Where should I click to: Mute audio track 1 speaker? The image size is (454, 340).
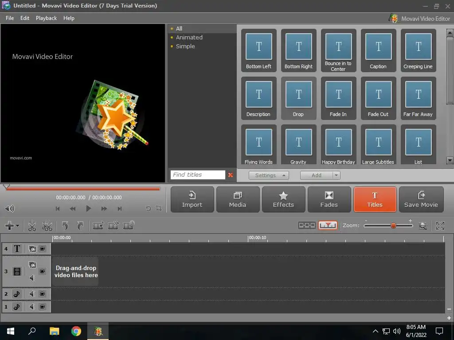pyautogui.click(x=32, y=307)
